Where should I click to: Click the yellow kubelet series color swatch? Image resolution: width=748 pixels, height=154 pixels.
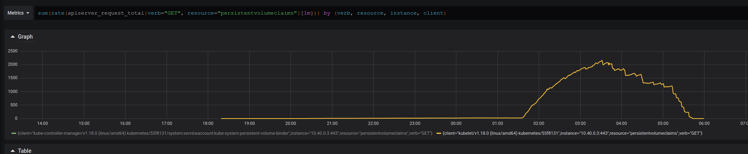(x=439, y=134)
